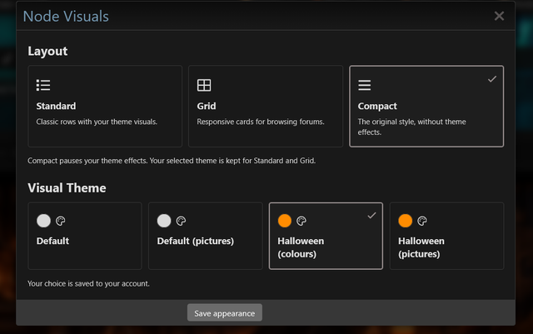Choose the Halloween (pictures) theme
This screenshot has width=533, height=334.
[446, 236]
